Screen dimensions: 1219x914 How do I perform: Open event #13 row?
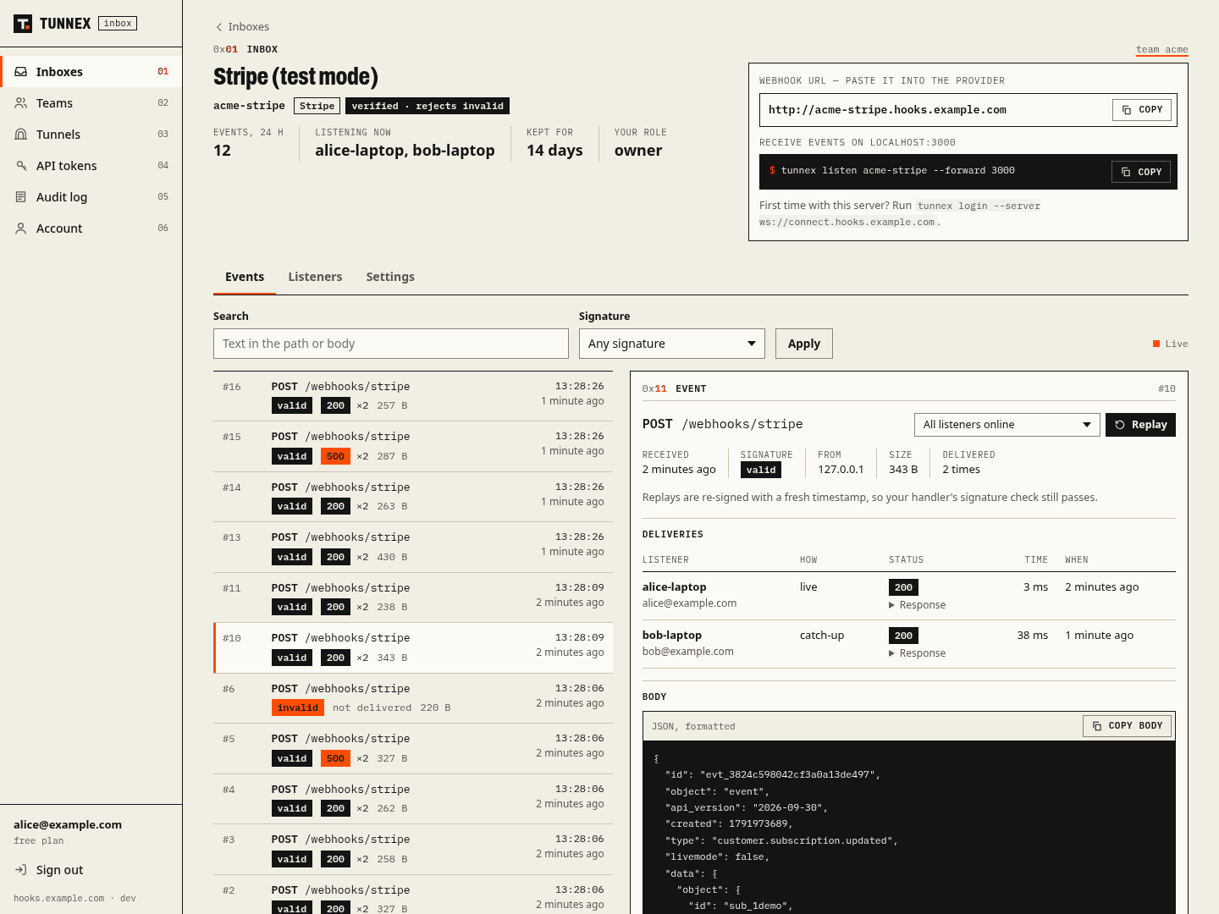tap(413, 548)
